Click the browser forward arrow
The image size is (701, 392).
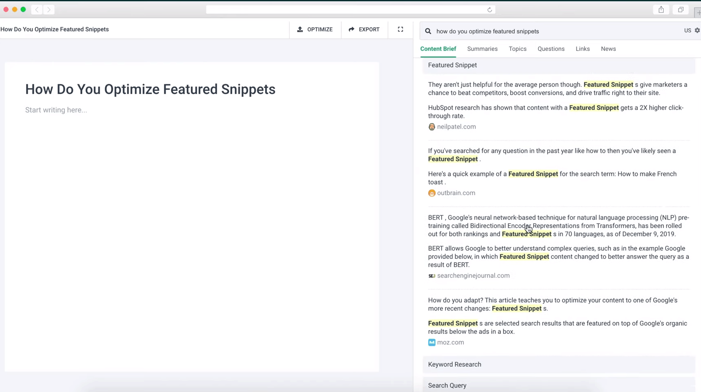(48, 9)
